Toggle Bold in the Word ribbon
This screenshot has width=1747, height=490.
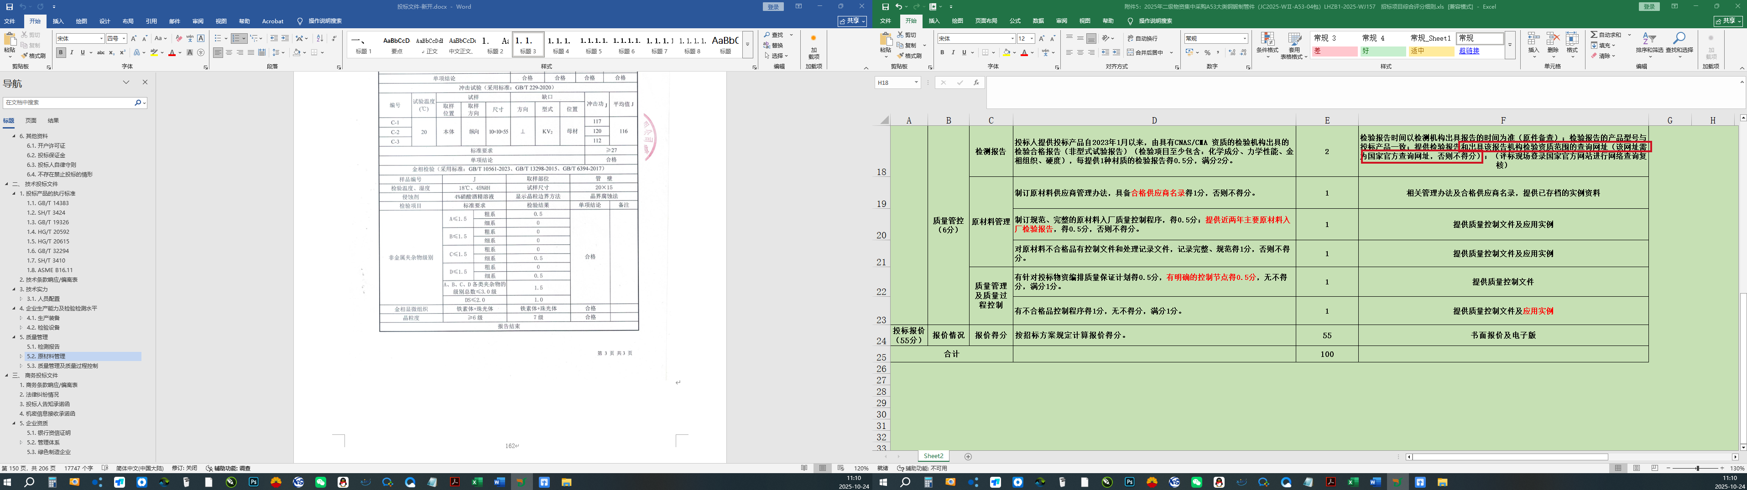point(61,52)
